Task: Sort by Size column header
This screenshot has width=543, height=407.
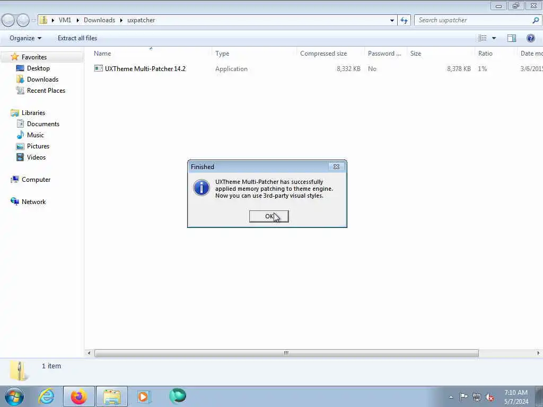Action: tap(416, 54)
